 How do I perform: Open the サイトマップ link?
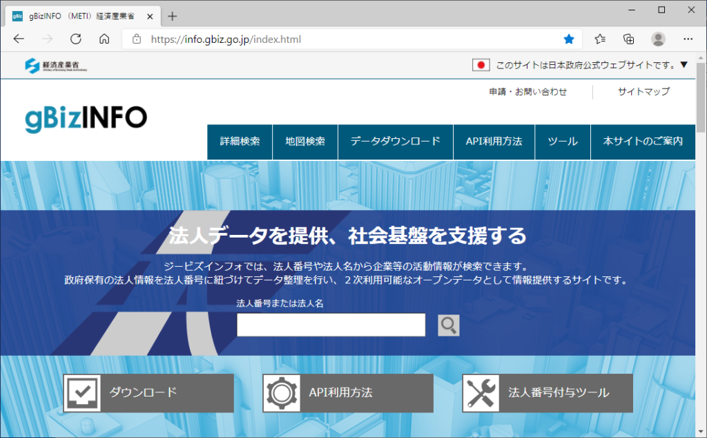[643, 92]
